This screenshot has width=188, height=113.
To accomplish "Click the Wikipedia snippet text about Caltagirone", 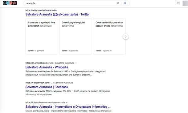I will point(66,73).
